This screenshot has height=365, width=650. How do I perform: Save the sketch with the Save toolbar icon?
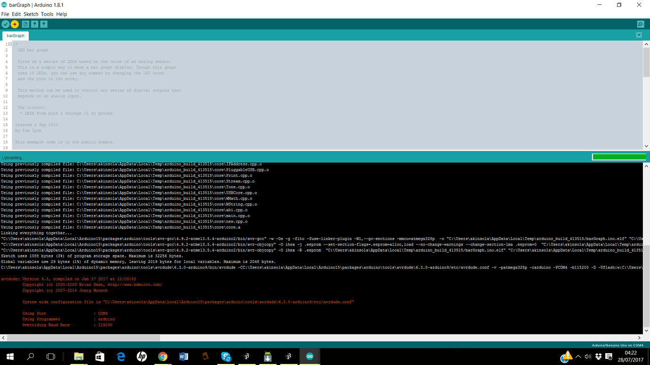[x=43, y=24]
